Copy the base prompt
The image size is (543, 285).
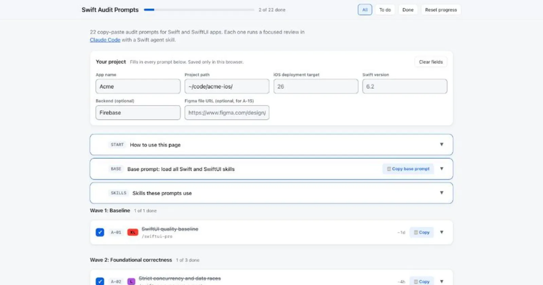point(408,169)
